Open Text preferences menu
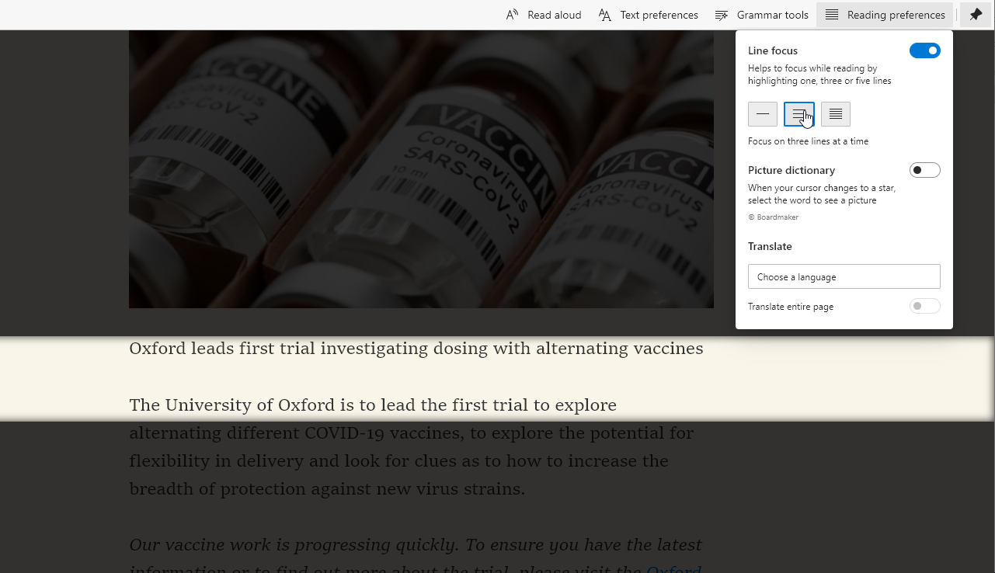The width and height of the screenshot is (995, 573). coord(649,15)
